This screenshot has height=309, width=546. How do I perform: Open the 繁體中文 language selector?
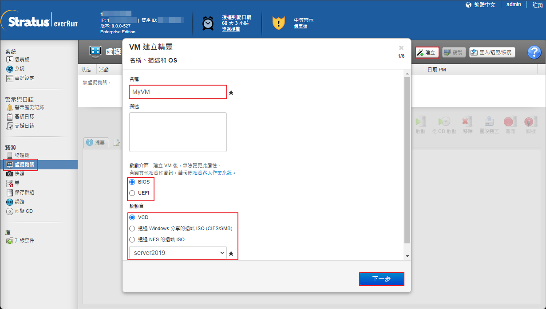(x=485, y=4)
